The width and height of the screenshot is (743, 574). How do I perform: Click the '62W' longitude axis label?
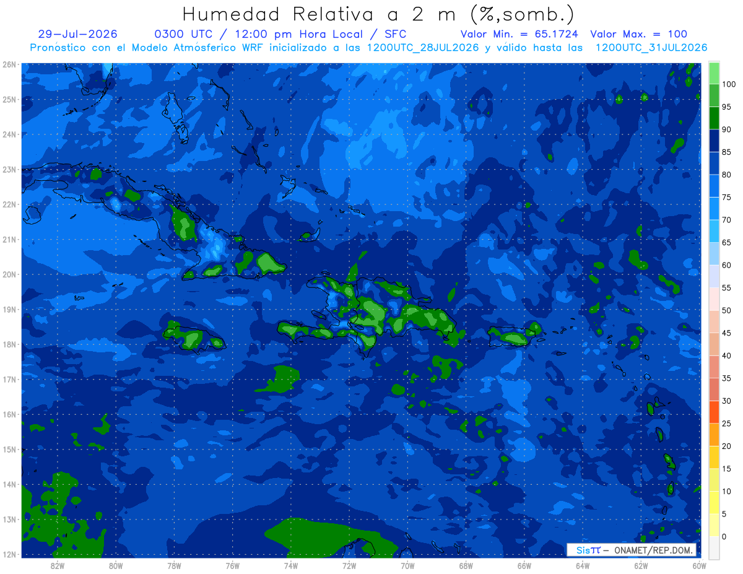[640, 565]
